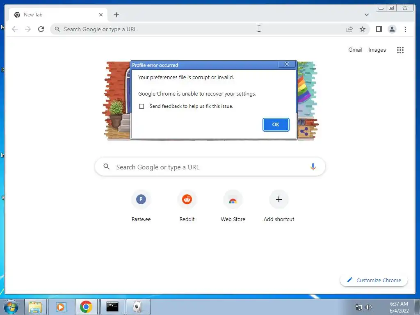
Task: Open the profile avatar menu
Action: point(392,29)
